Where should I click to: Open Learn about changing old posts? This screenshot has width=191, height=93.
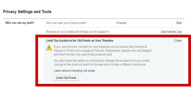click(x=74, y=71)
